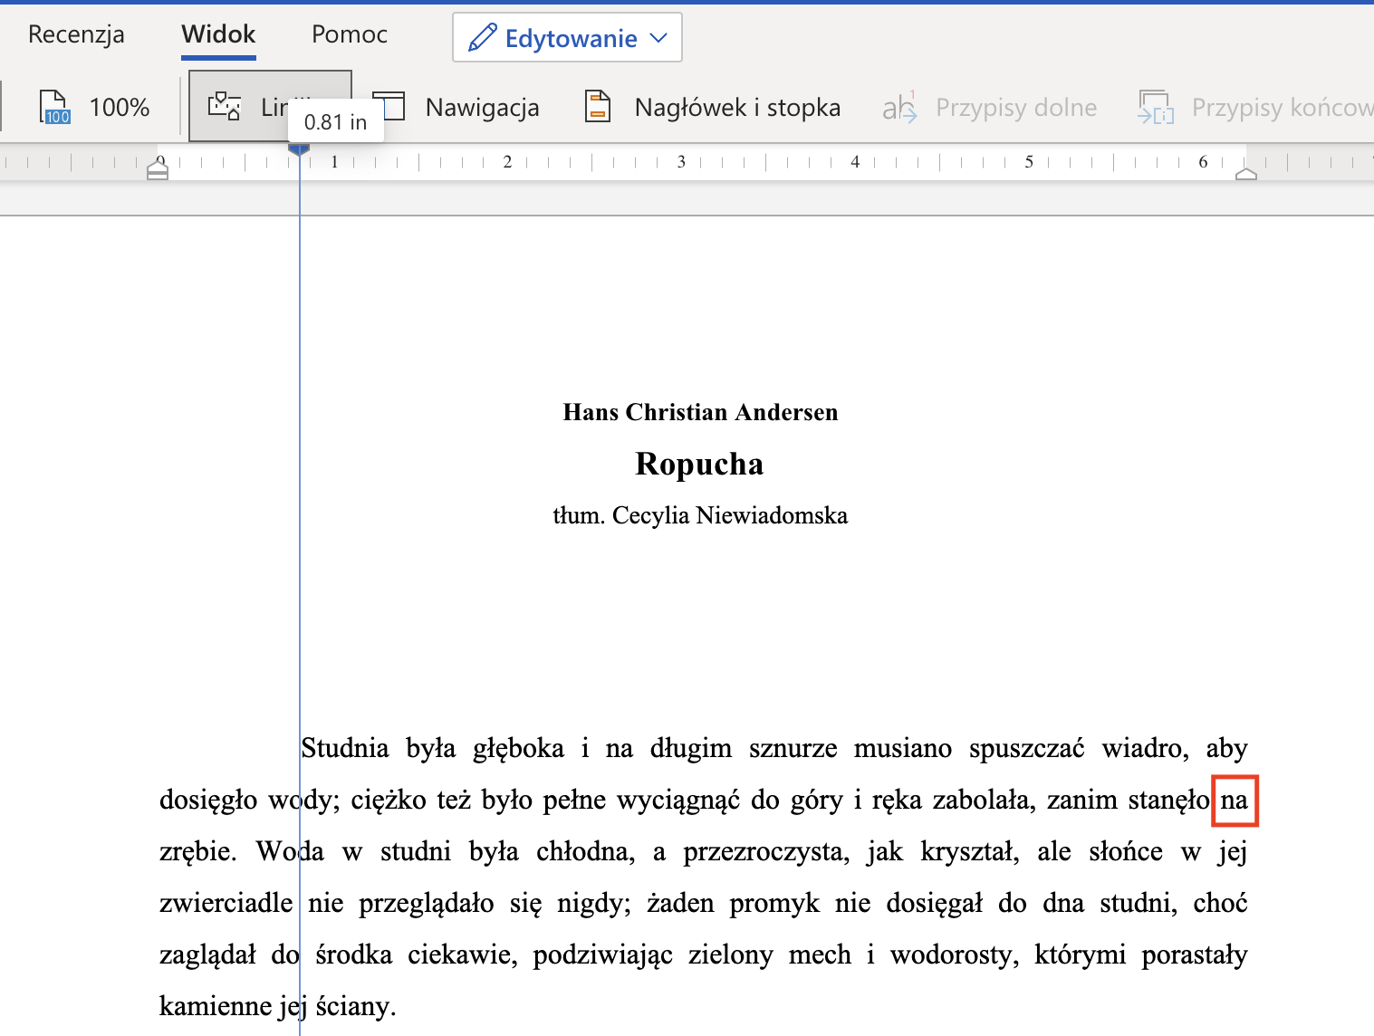The image size is (1374, 1036).
Task: Click the left indent marker on ruler
Action: tap(158, 172)
